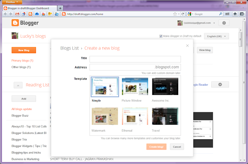Collapse the Reading List with the arrow button
Viewport: 248px width, 164px height.
(18, 85)
